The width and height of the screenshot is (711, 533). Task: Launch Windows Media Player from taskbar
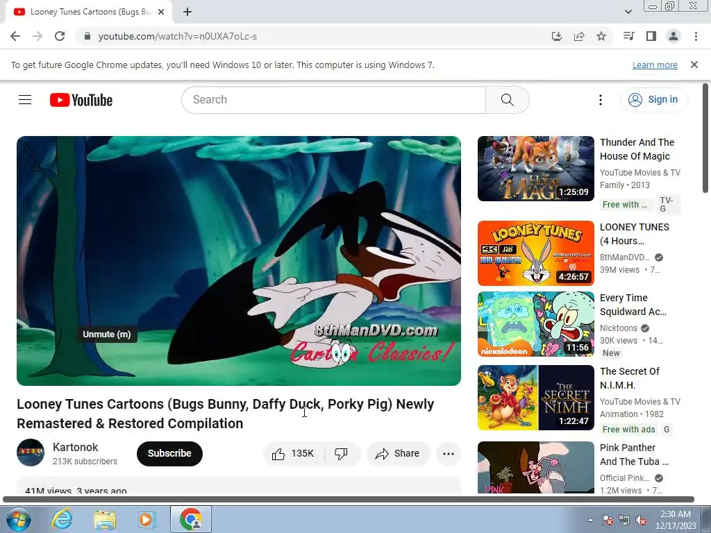(147, 519)
